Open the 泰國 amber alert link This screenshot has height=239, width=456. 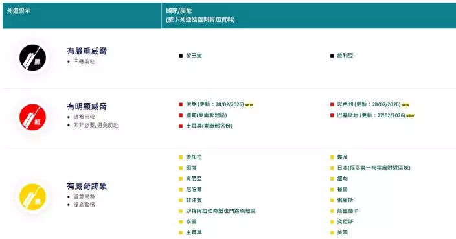pos(191,222)
